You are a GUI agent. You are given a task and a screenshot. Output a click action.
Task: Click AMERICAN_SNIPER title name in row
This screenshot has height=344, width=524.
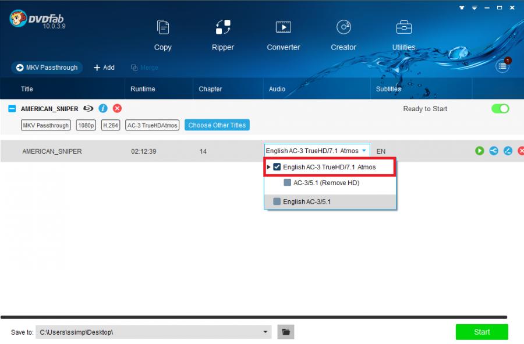(52, 151)
